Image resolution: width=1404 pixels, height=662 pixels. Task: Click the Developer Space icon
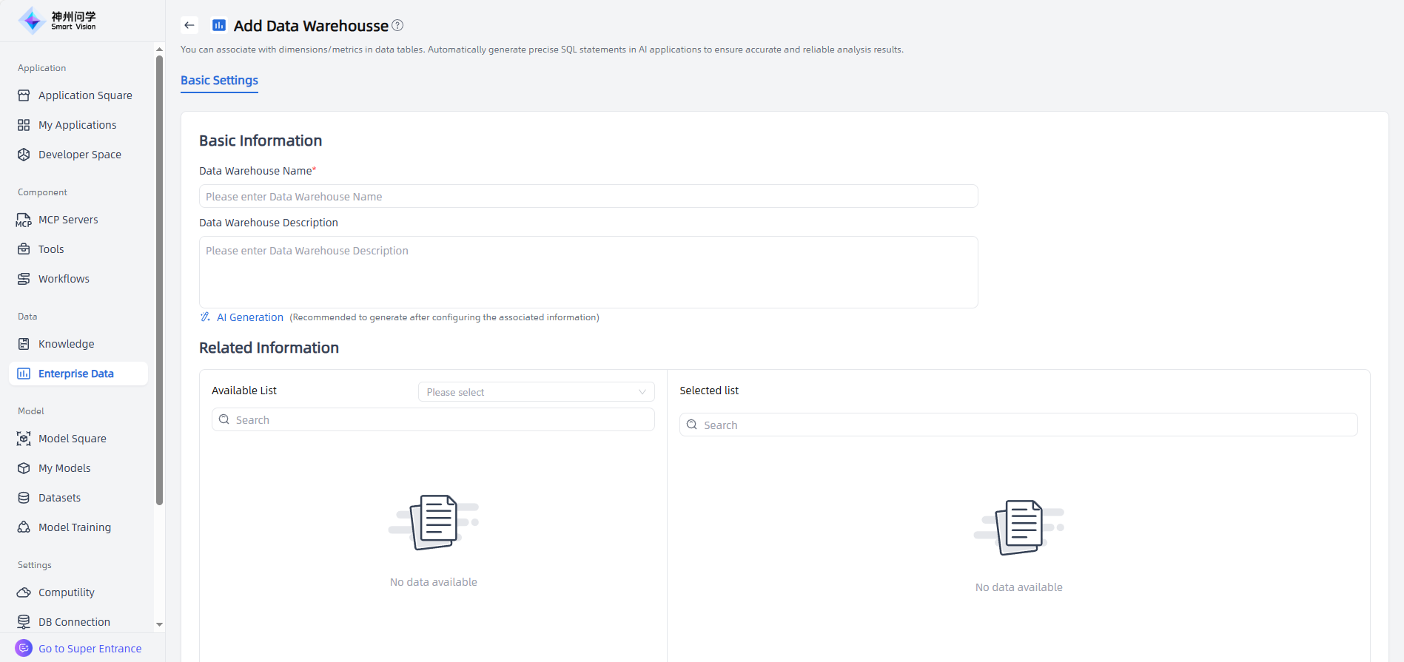tap(24, 155)
